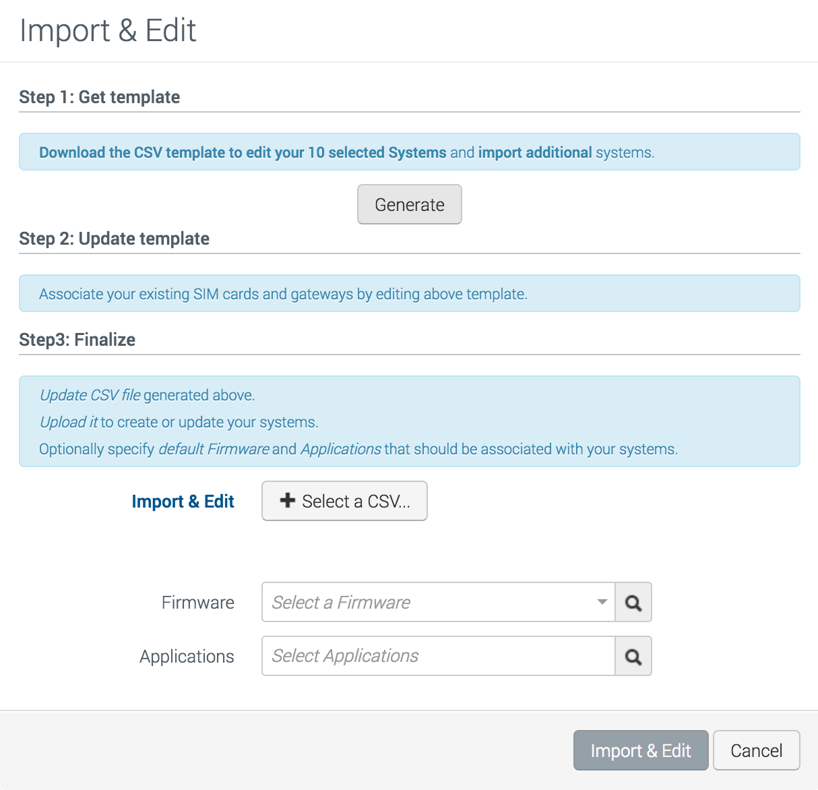Click inside the Select a Firmware combo box

pyautogui.click(x=438, y=602)
